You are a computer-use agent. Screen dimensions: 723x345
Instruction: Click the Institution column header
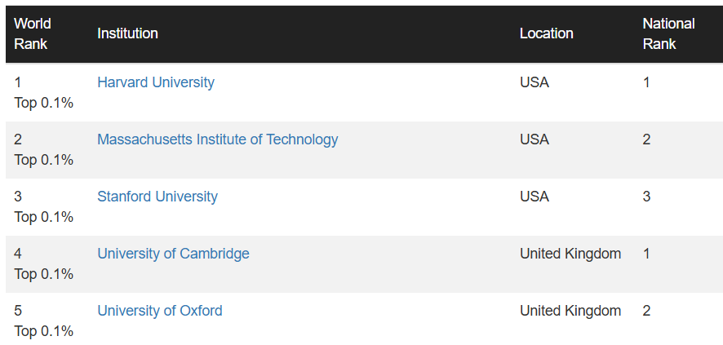point(127,33)
